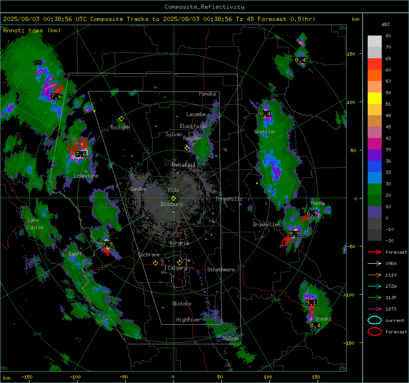
Task: Select the magenta 42-39 dBZ color swatch
Action: point(374,144)
